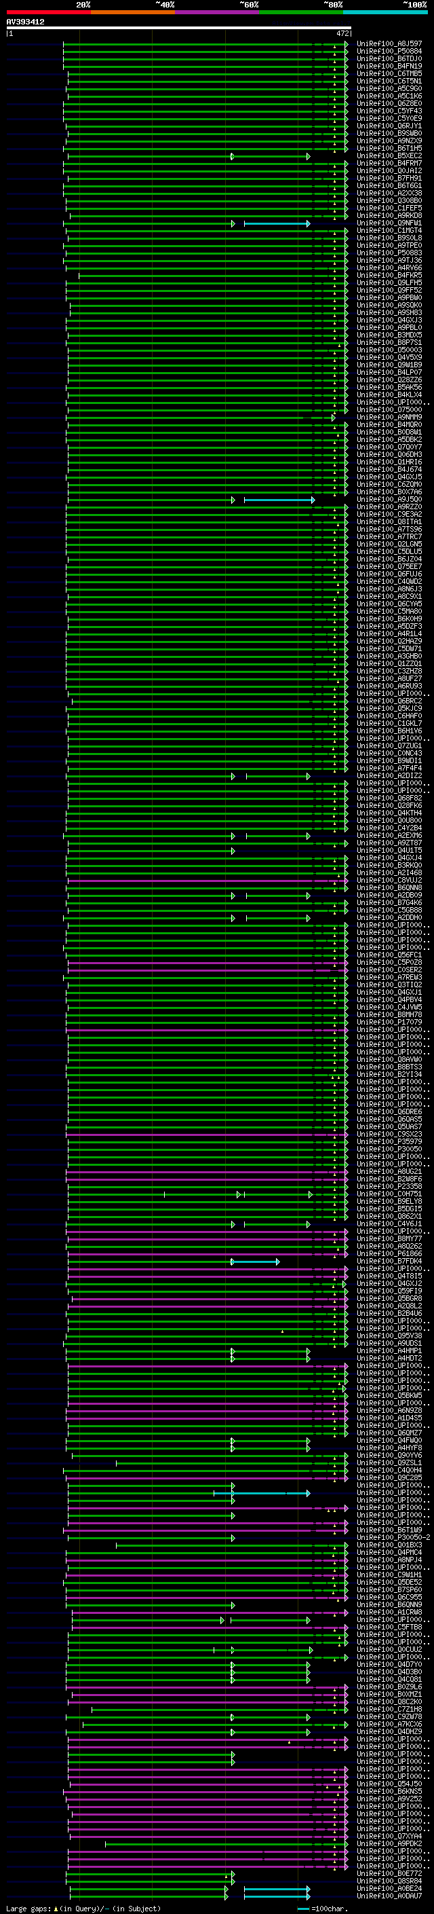Select hit UniRef100_C1FEF5
This screenshot has height=1914, width=434.
pyautogui.click(x=389, y=208)
